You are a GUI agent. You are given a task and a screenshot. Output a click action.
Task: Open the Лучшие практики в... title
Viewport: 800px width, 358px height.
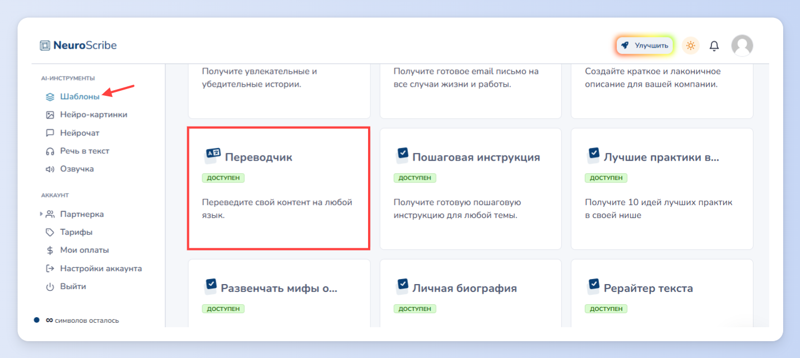tap(662, 157)
